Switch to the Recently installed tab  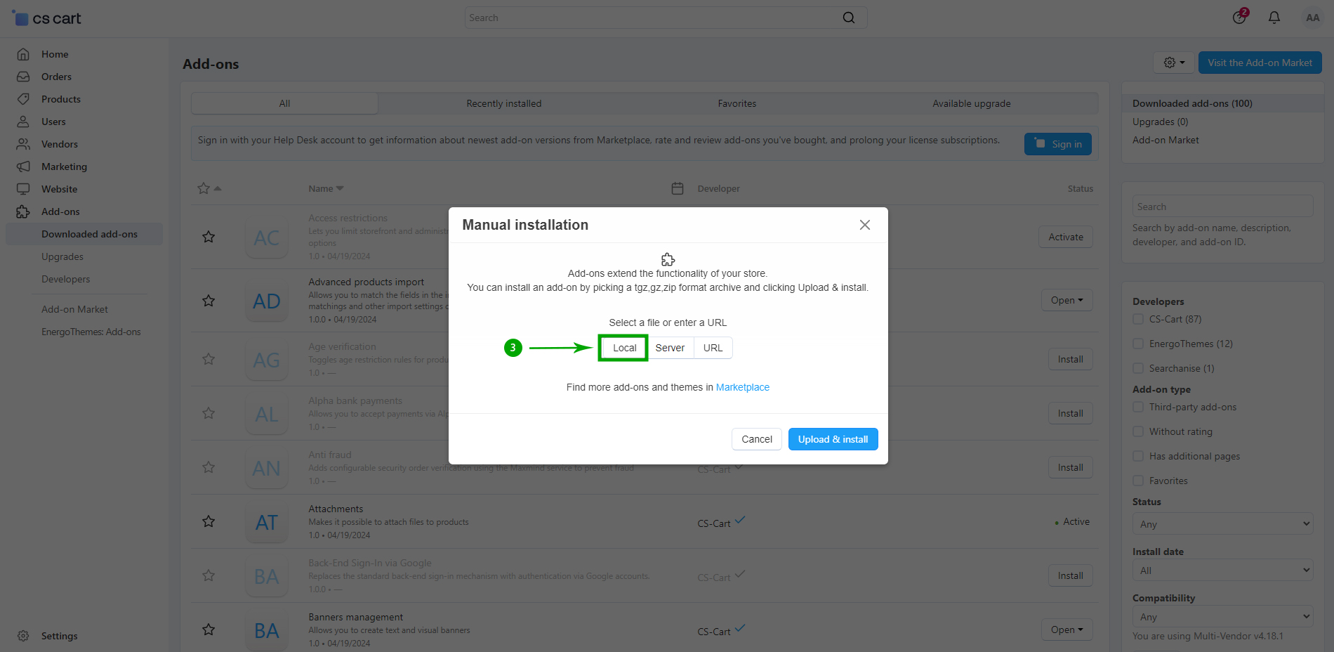(x=503, y=103)
